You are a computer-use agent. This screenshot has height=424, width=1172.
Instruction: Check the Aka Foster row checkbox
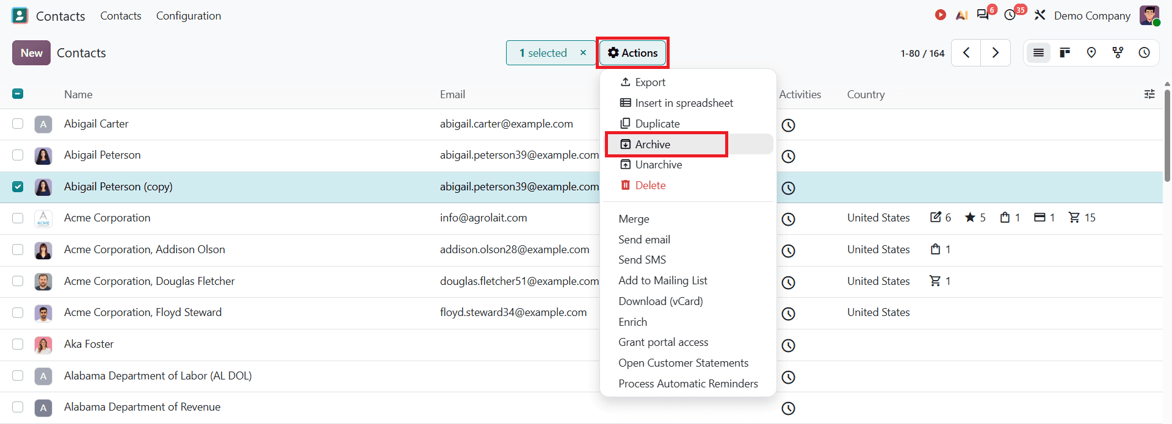coord(18,344)
